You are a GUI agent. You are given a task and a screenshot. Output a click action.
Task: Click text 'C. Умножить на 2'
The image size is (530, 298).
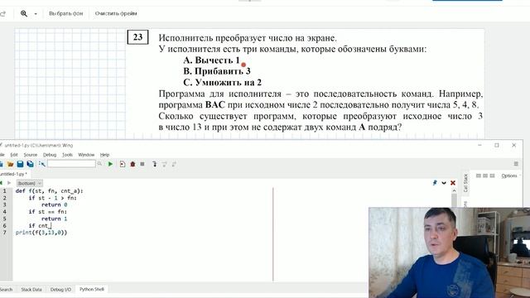pos(223,83)
